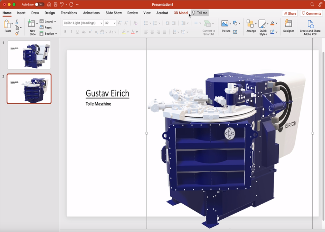
Task: Open the font color dropdown arrow
Action: point(137,32)
